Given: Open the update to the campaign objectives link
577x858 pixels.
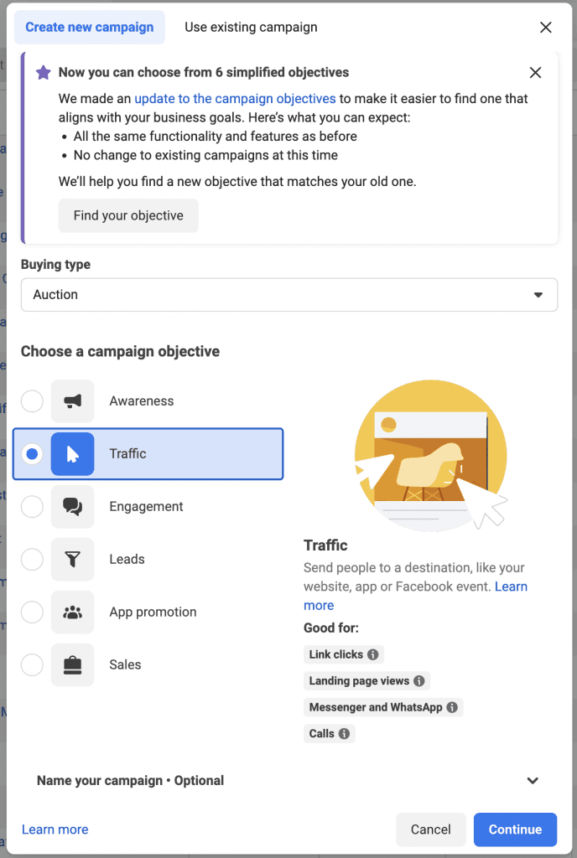Looking at the screenshot, I should pyautogui.click(x=235, y=99).
